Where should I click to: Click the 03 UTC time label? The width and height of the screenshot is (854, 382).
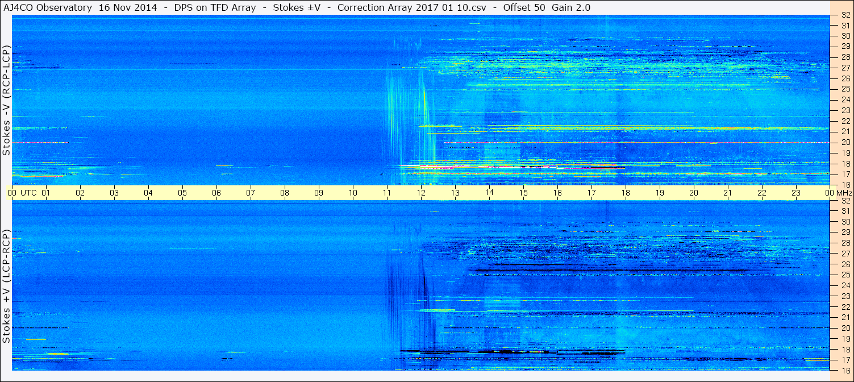114,193
